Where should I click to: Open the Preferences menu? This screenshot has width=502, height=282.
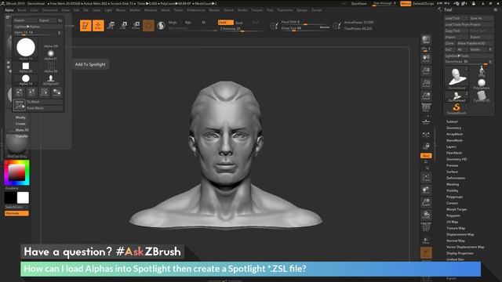click(196, 10)
